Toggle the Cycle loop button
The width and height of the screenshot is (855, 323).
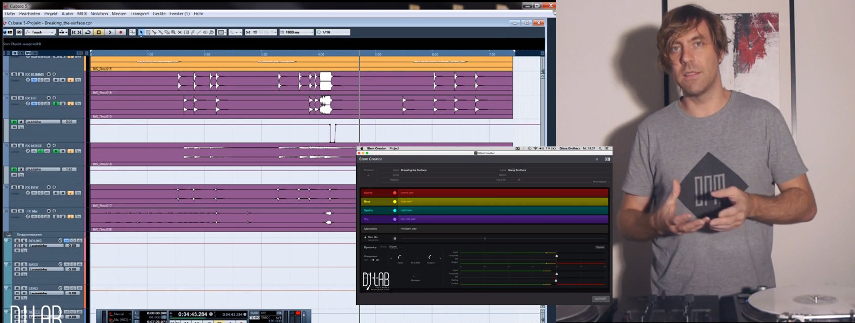[88, 32]
